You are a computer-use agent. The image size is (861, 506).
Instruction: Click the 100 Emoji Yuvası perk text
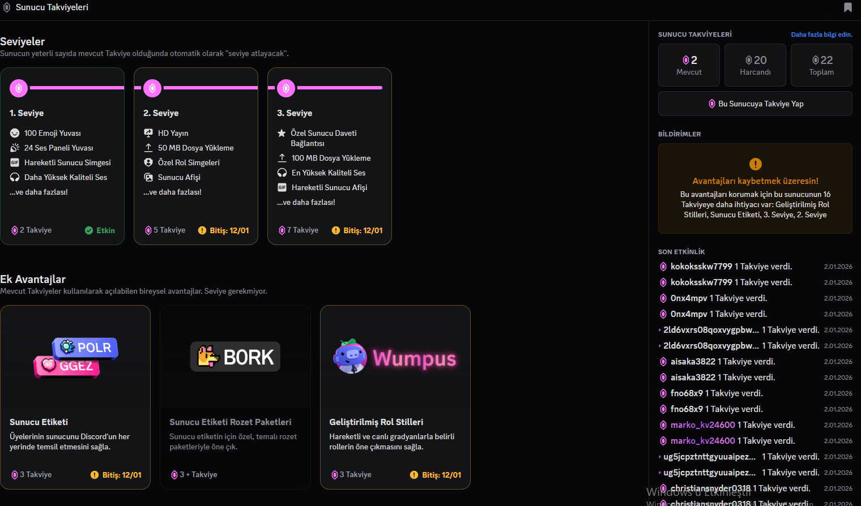click(53, 133)
